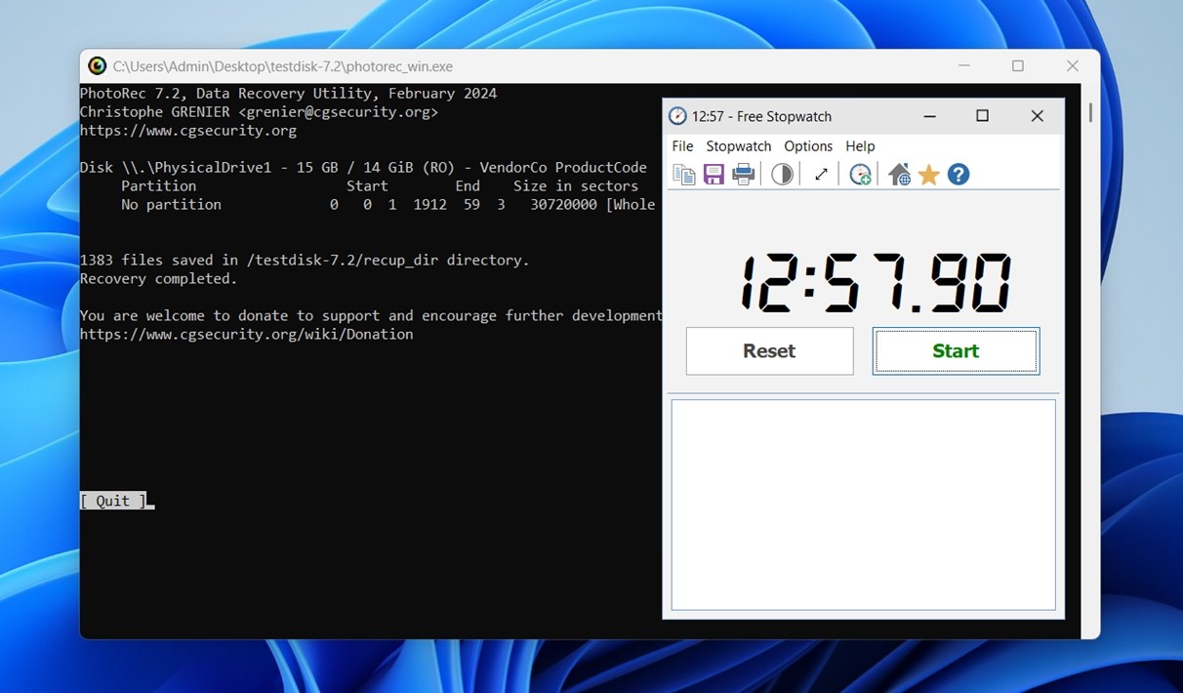This screenshot has width=1183, height=693.
Task: Open the Stopwatch menu
Action: [x=738, y=146]
